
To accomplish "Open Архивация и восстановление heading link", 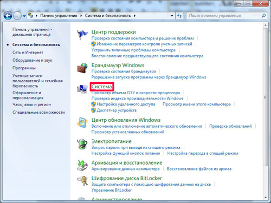I will [x=127, y=163].
